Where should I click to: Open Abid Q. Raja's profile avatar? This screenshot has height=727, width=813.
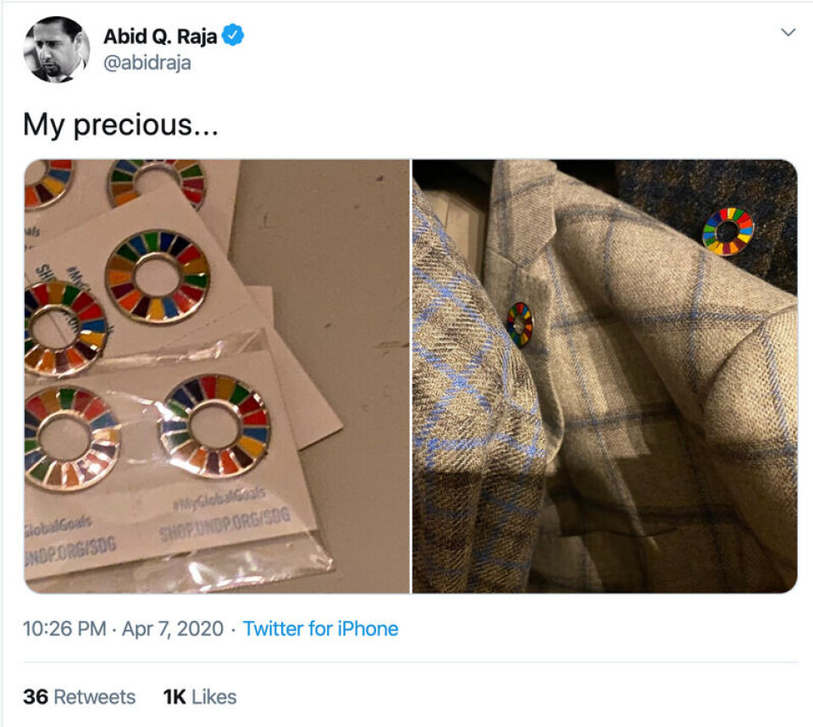tap(57, 49)
